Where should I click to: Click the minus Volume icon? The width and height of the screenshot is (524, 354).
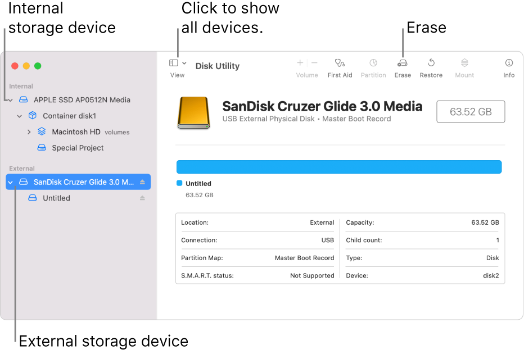[x=314, y=62]
